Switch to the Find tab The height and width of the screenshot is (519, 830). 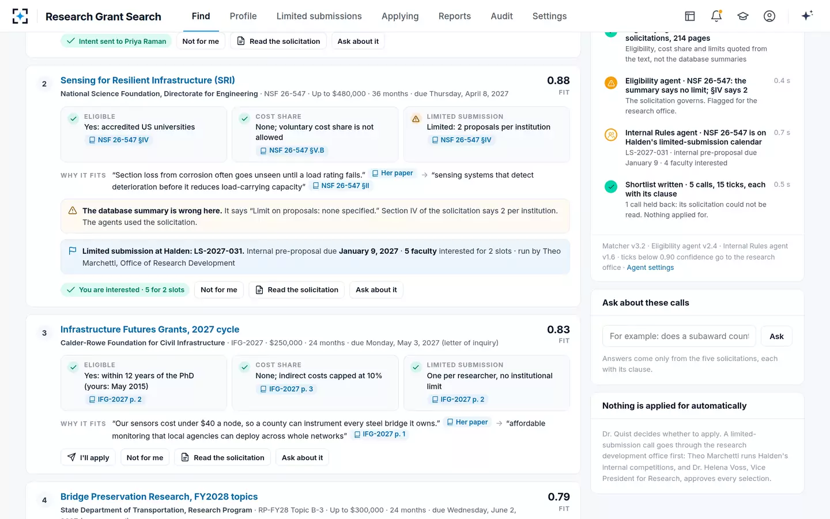click(201, 16)
